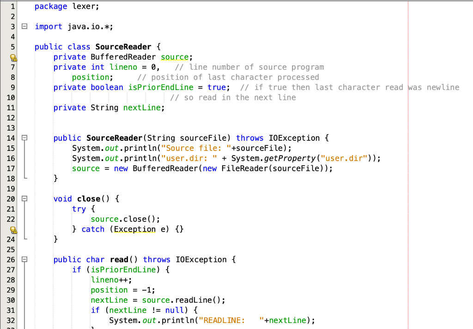Place cursor on the SourceReader class name
This screenshot has width=473, height=329.
point(123,47)
